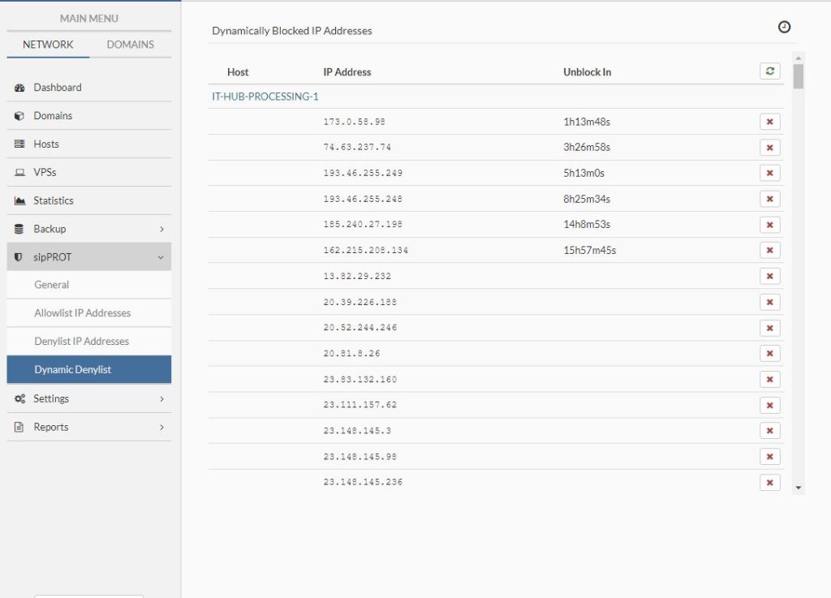Image resolution: width=831 pixels, height=598 pixels.
Task: Select the NETWORK tab
Action: pos(48,45)
